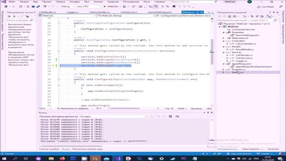This screenshot has height=161, width=286.
Task: Click the editor vertical scrollbar thumb
Action: (212, 52)
